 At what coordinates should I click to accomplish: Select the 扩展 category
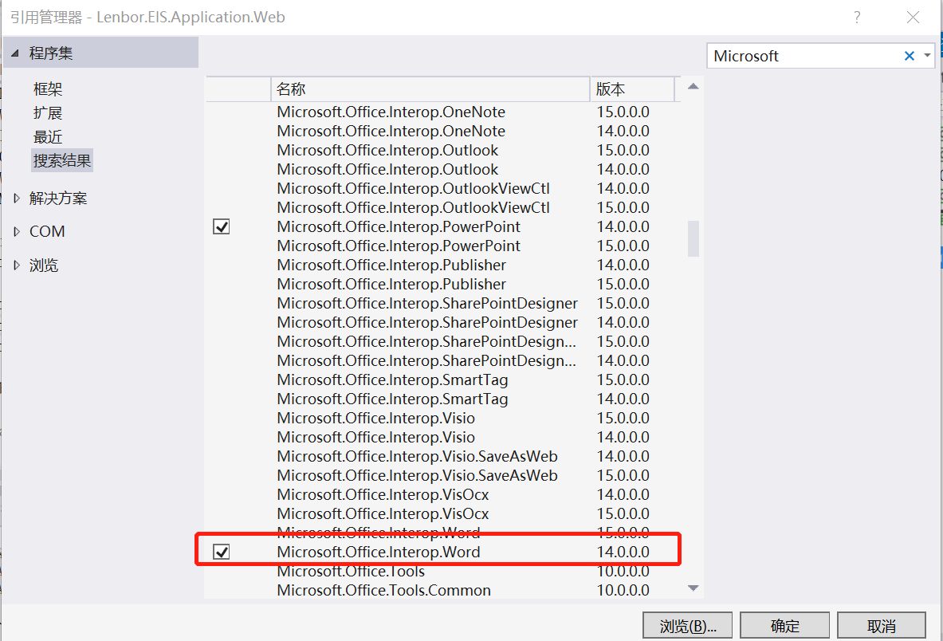click(48, 113)
